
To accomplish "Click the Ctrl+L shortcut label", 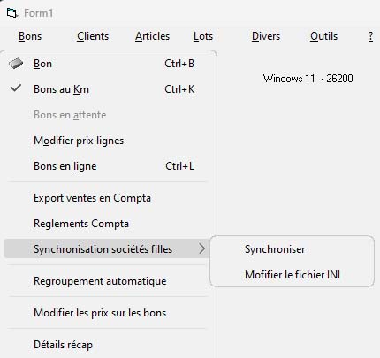I will point(179,166).
